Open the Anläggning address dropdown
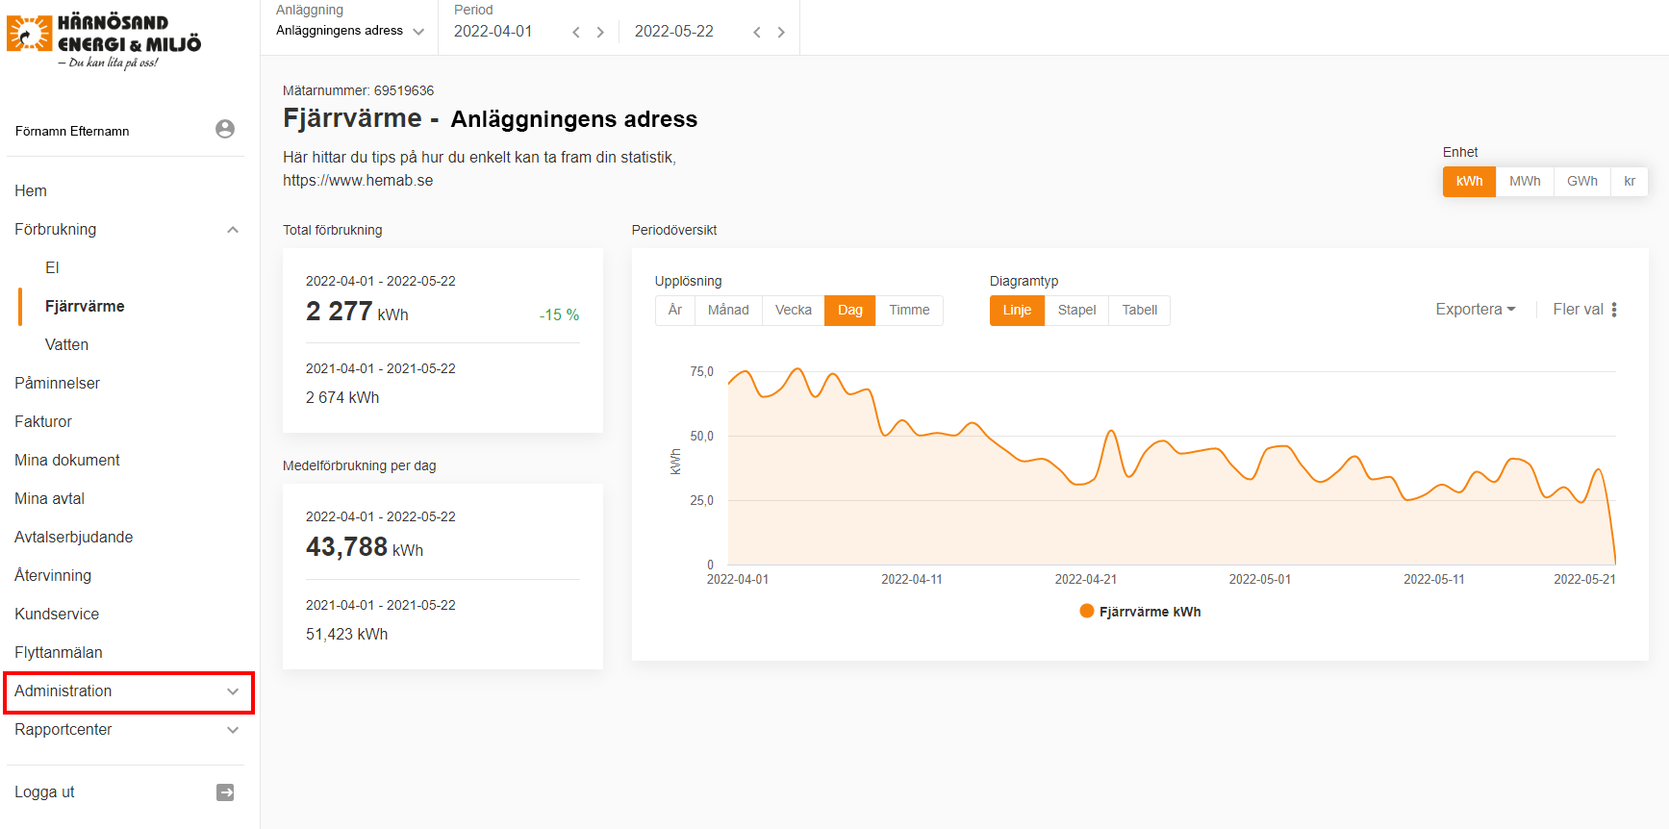 (350, 31)
